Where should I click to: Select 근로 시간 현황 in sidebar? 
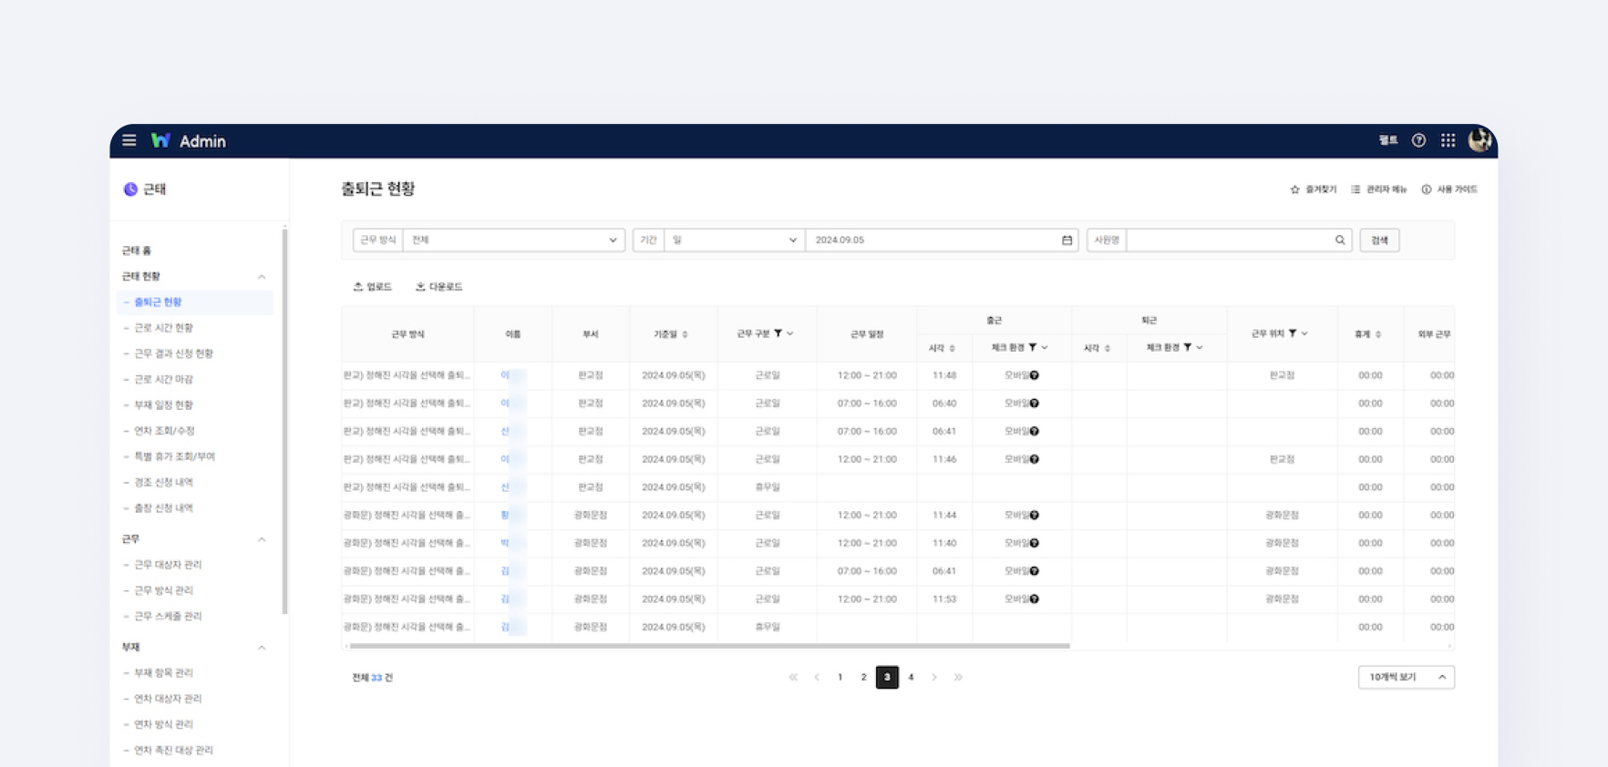[x=164, y=328]
